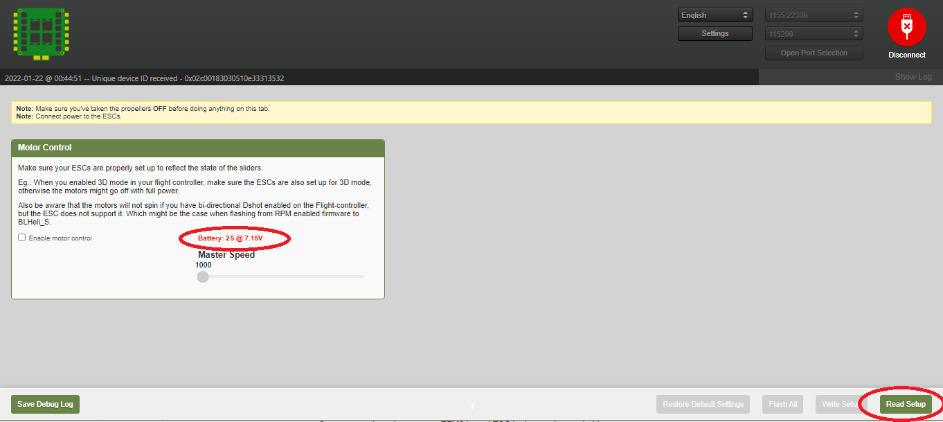Show the log via Show Log

point(913,77)
